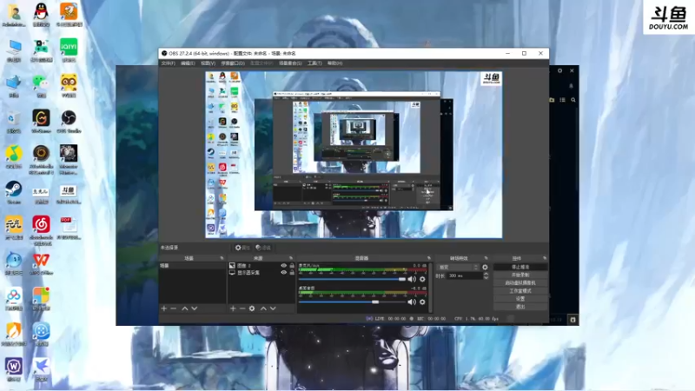Open transition properties gear icon

point(485,268)
